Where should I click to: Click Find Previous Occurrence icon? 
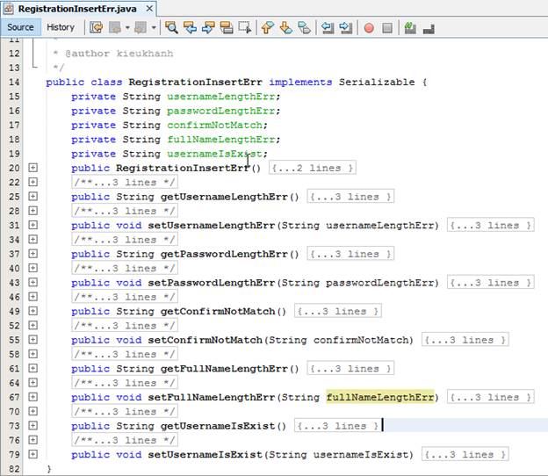[x=190, y=27]
